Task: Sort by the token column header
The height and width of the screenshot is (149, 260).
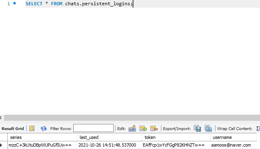Action: pos(176,137)
